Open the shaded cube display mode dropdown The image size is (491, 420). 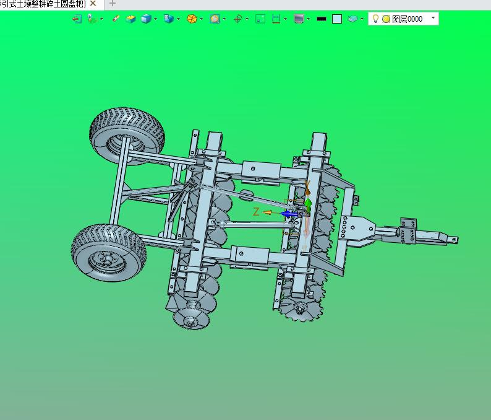[x=155, y=19]
